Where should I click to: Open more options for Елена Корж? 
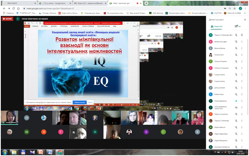(242, 94)
